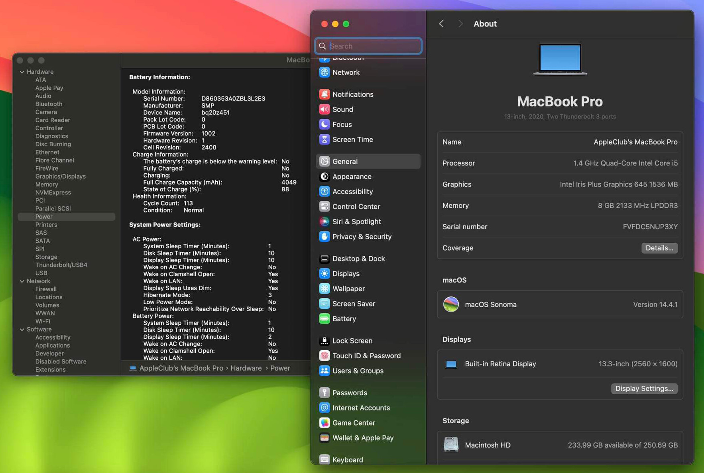Click the Battery green icon
This screenshot has width=704, height=473.
[324, 319]
